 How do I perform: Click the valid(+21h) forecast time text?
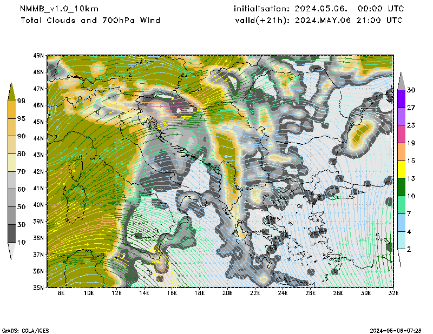(319, 21)
